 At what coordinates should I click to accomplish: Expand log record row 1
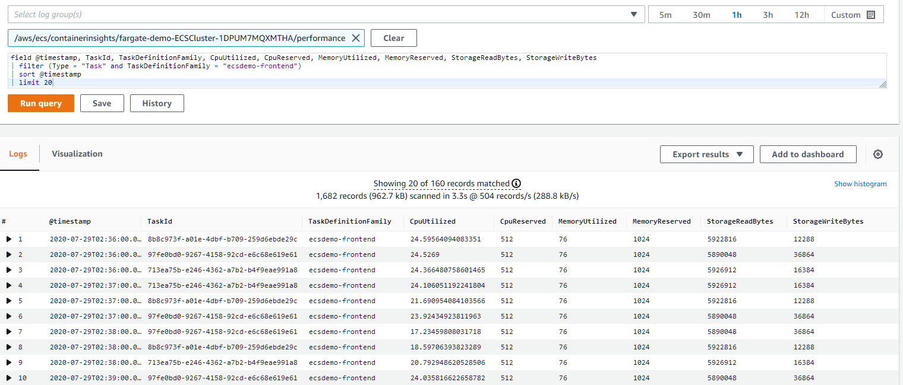click(x=9, y=239)
